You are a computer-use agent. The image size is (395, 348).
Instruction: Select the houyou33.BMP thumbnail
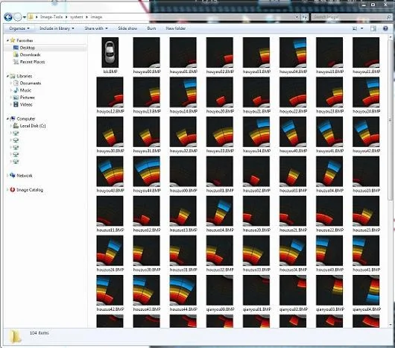220,132
